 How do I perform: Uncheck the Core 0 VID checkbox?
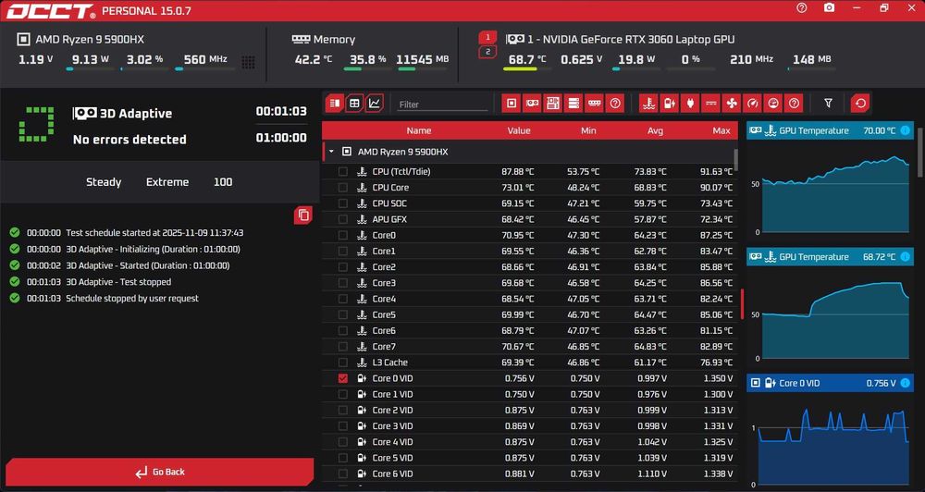click(x=343, y=378)
